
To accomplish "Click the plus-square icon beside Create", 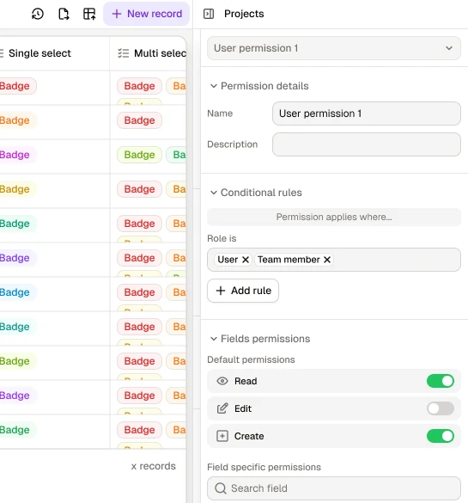I will (x=222, y=436).
